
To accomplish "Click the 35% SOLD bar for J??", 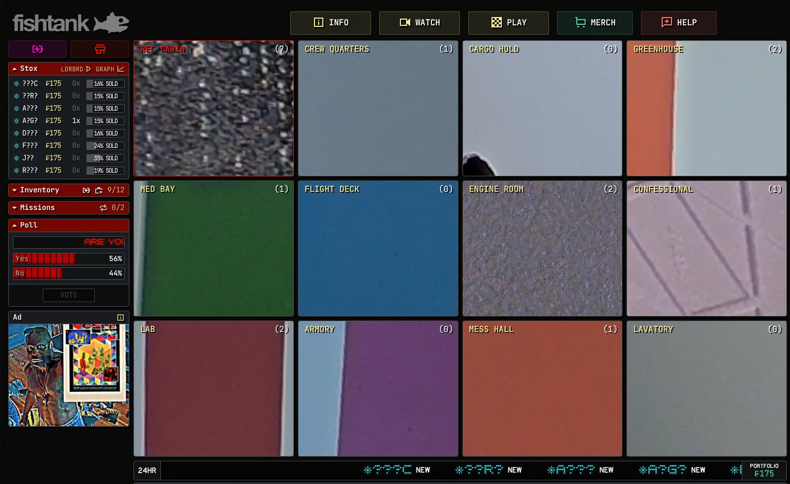I will coord(106,158).
